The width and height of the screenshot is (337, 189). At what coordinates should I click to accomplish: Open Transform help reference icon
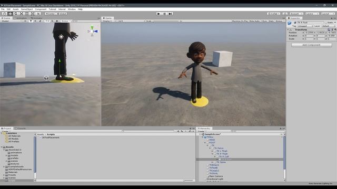point(329,29)
